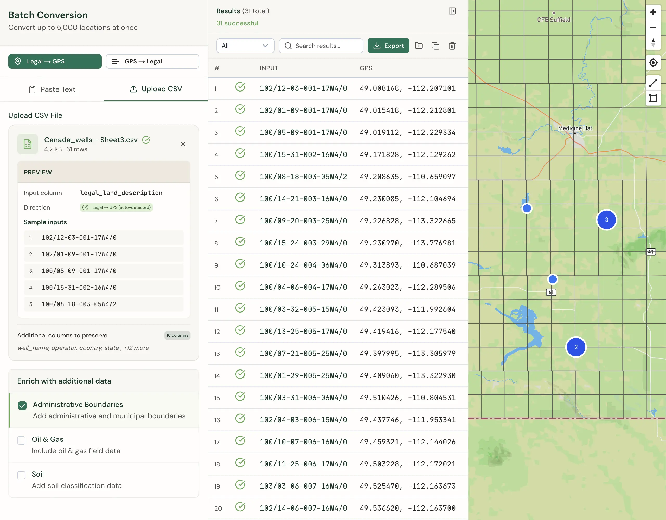
Task: Reset map tilt with the compass control
Action: pos(654,43)
